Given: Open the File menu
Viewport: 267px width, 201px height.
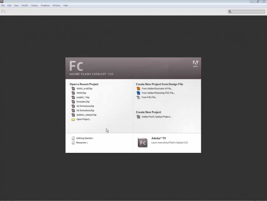Looking at the screenshot, I should pos(3,6).
